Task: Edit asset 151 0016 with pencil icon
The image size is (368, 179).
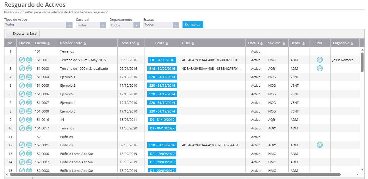Action: [x=22, y=120]
